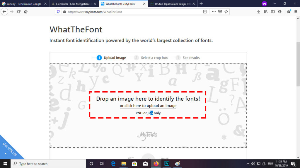Reload the current page

(x=19, y=12)
